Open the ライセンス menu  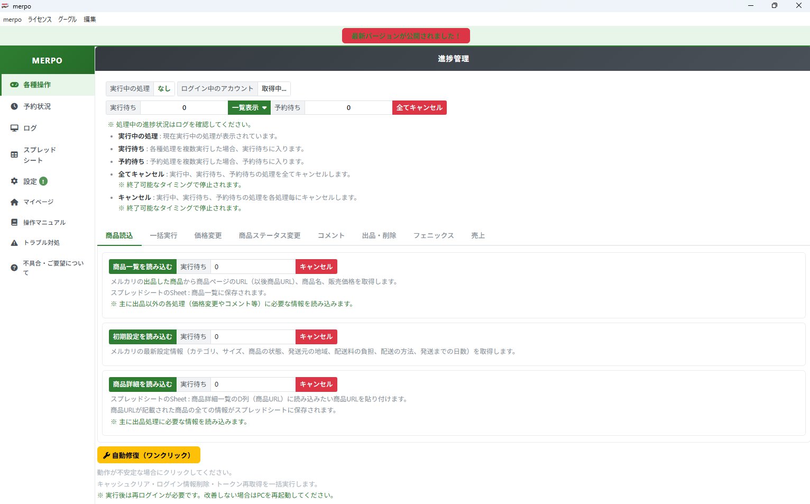40,20
